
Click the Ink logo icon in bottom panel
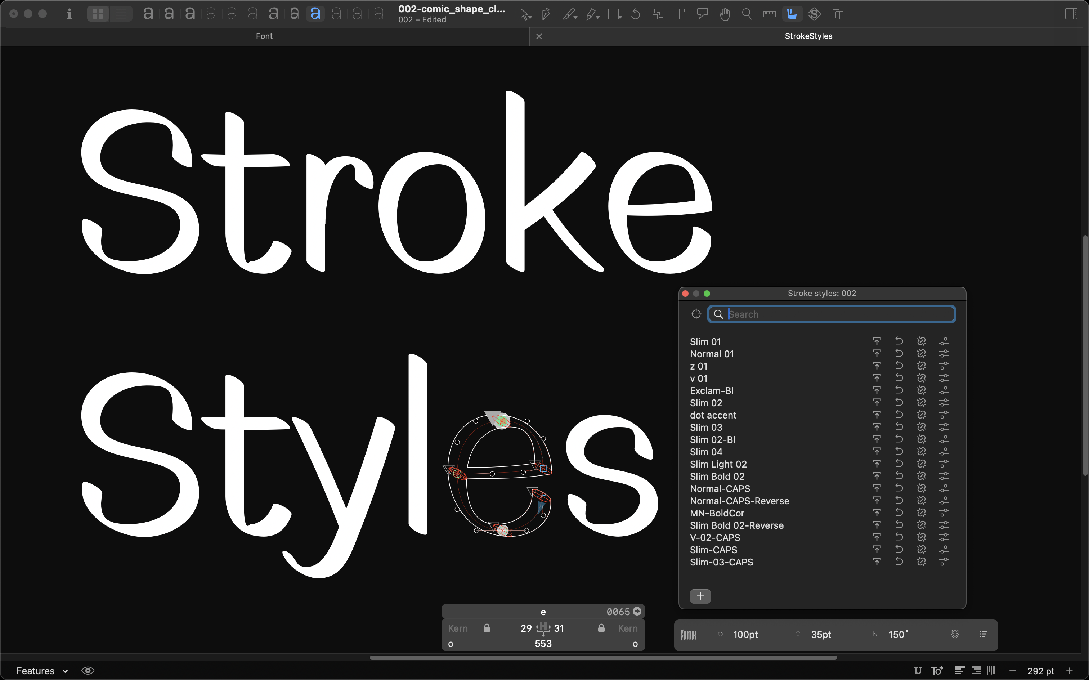pos(689,635)
